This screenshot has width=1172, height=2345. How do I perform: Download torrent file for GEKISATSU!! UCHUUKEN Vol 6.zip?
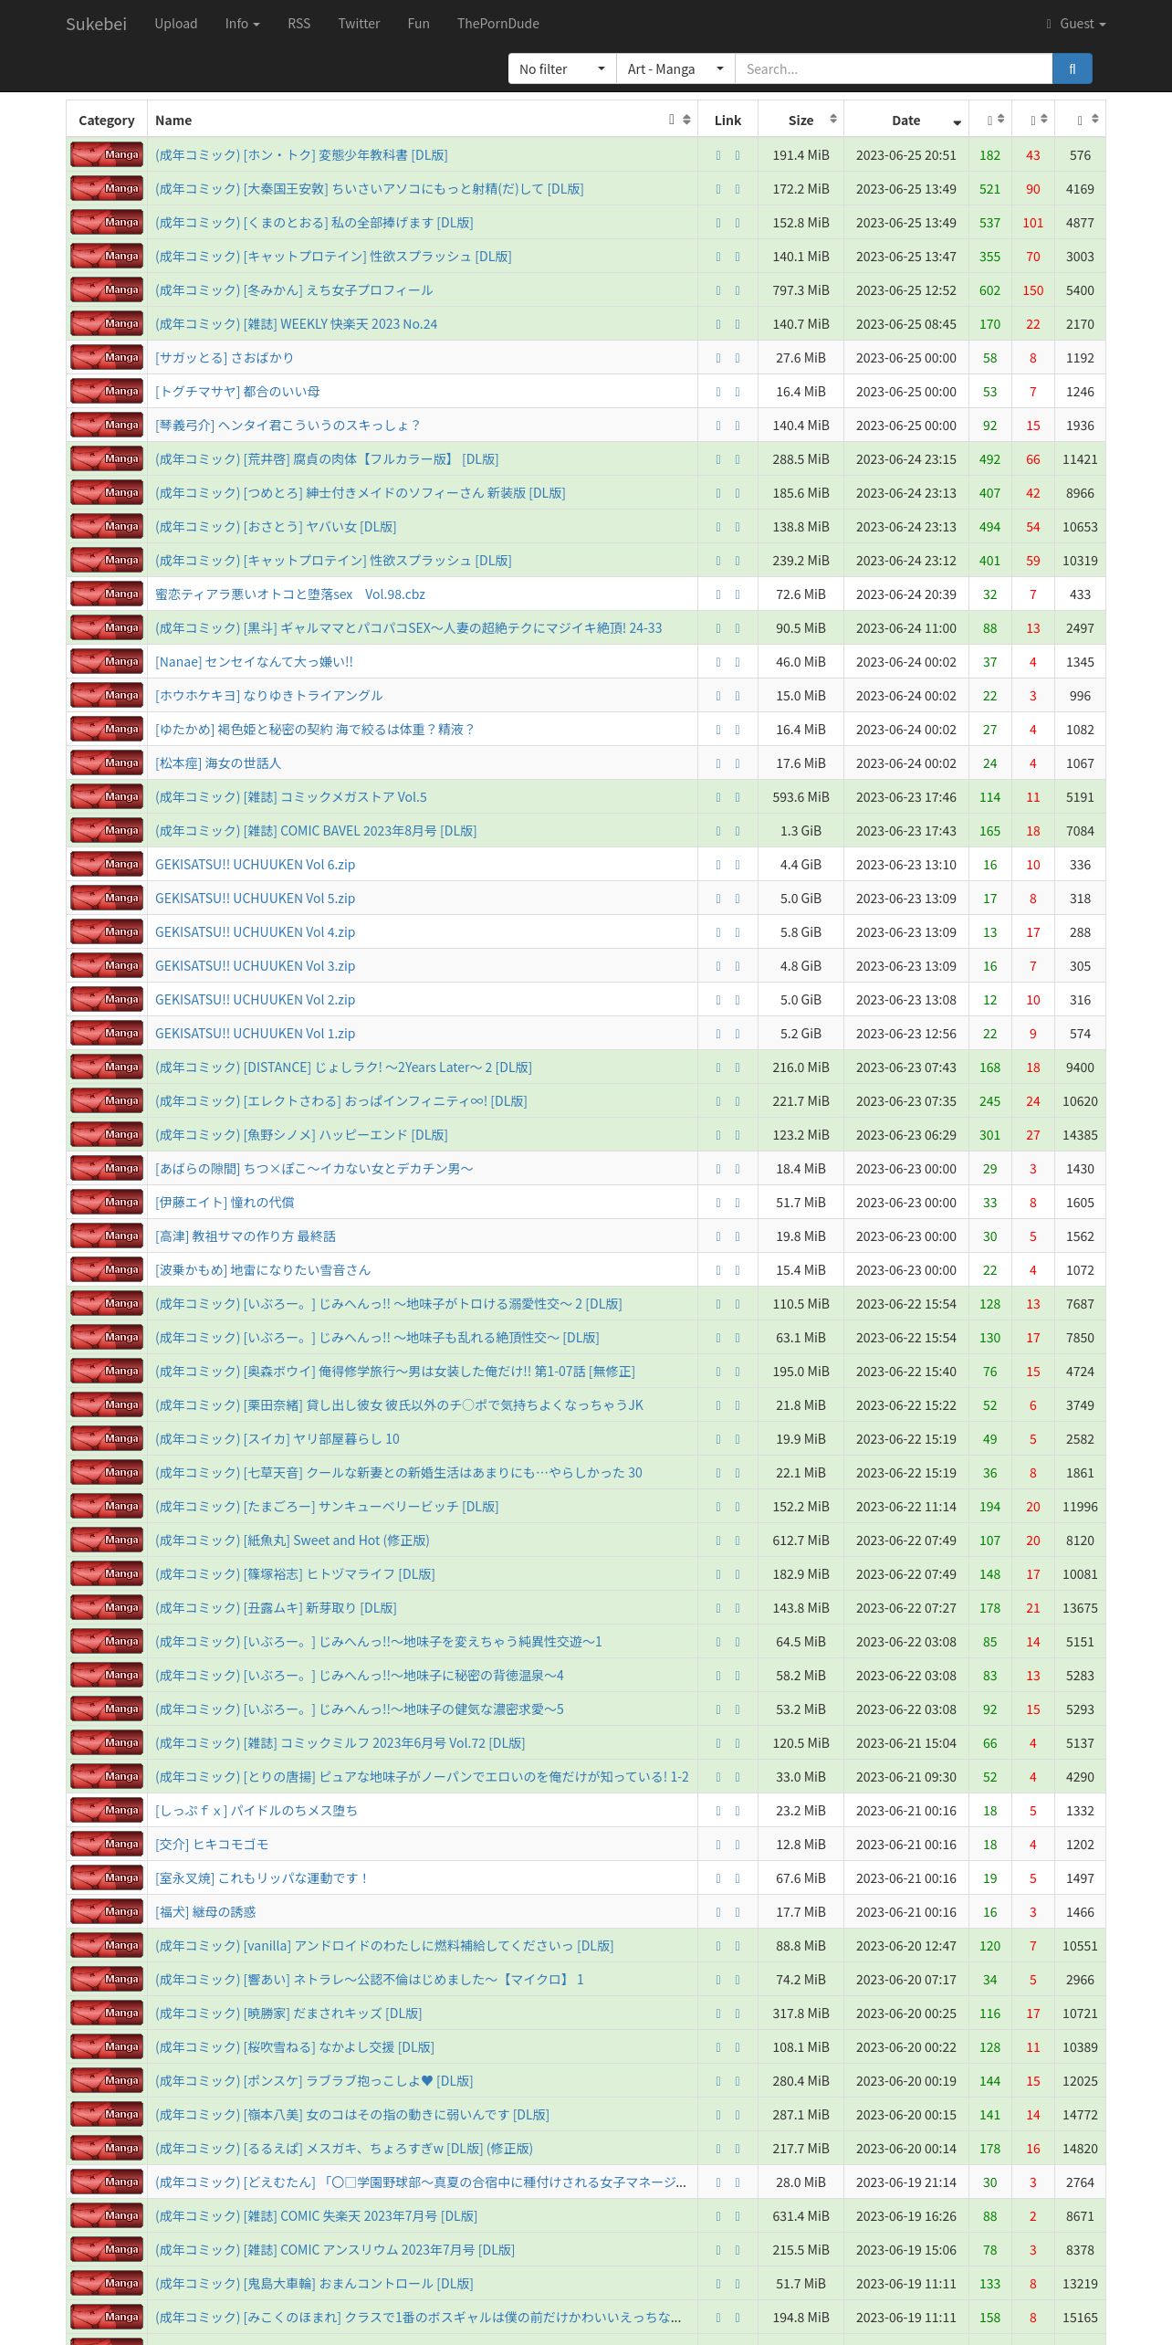[718, 865]
